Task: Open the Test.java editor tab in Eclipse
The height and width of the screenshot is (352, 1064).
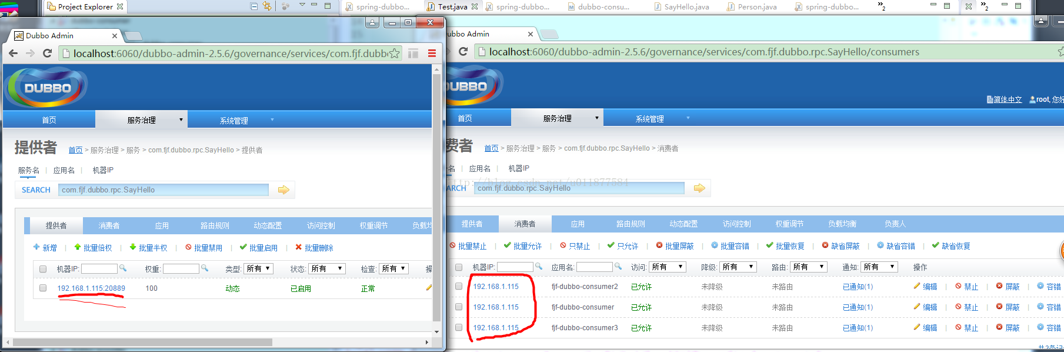Action: [452, 6]
